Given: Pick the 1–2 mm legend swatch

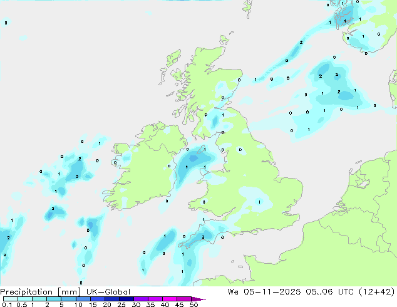Looking at the screenshot, I should click(x=39, y=299).
